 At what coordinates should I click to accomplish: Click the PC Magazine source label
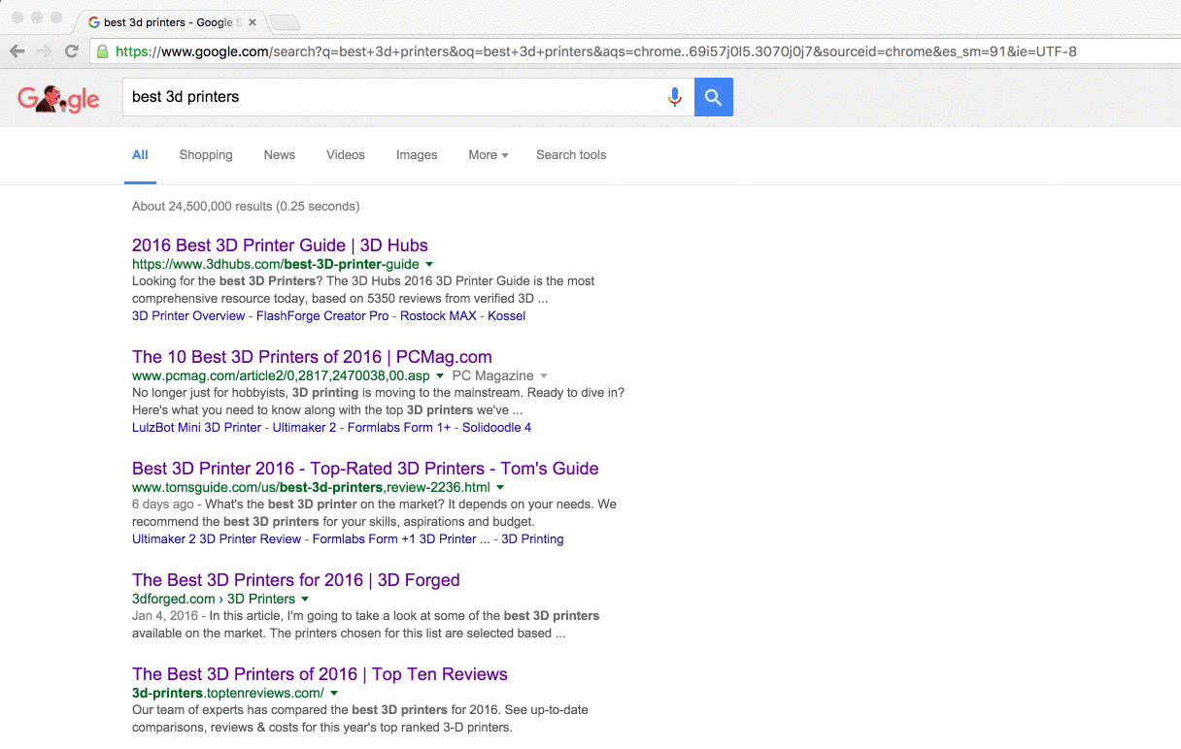click(492, 375)
